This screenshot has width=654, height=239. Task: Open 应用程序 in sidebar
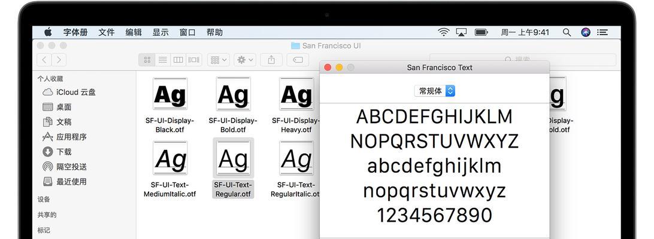point(65,137)
